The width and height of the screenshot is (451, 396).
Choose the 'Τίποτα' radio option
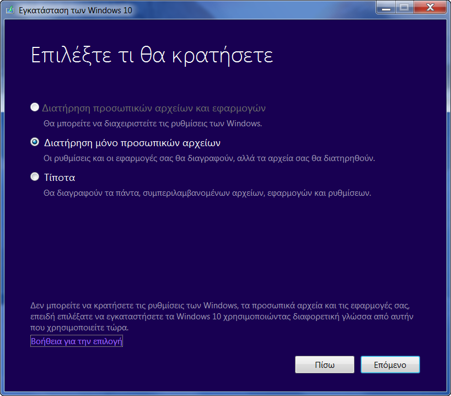click(x=35, y=176)
